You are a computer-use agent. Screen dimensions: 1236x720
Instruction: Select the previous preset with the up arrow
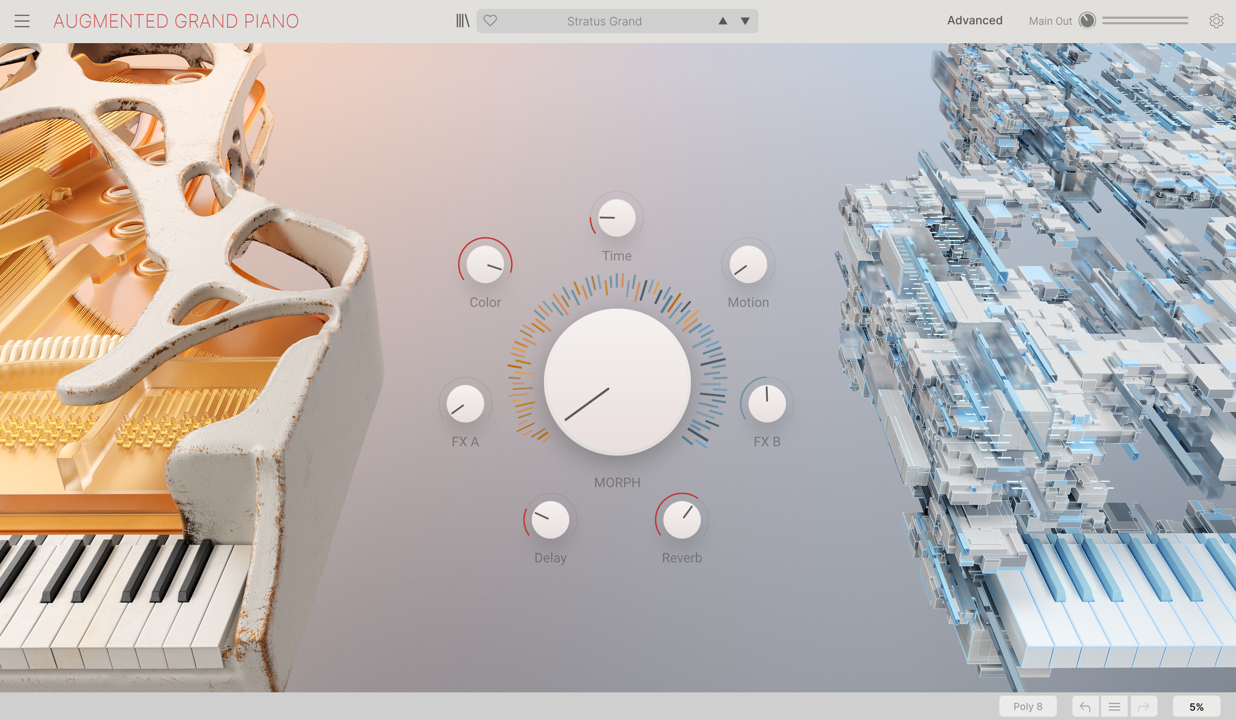(722, 21)
